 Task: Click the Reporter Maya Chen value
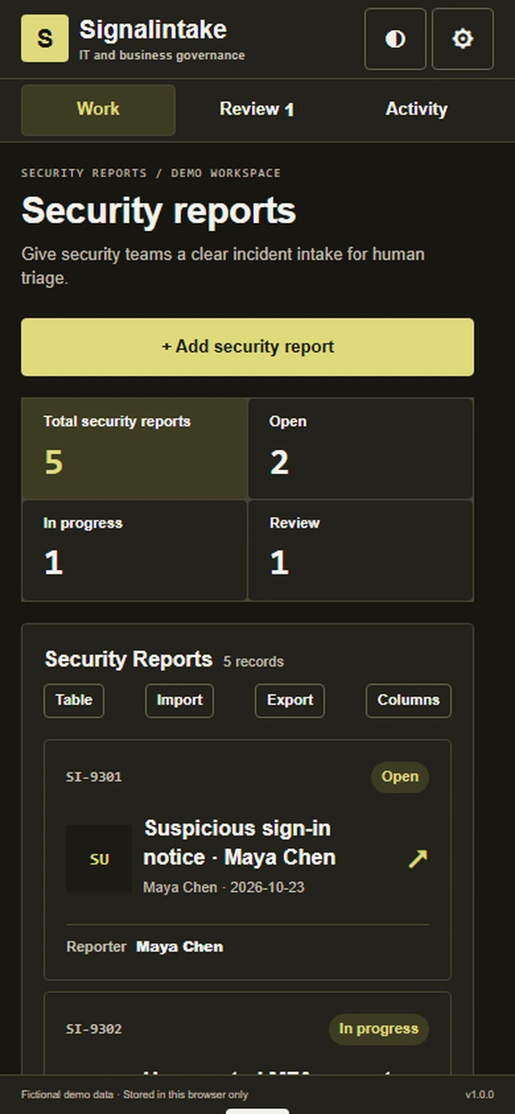coord(179,947)
